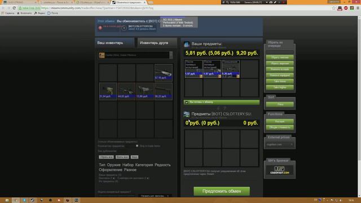Expand the Оформление filter category

tap(111, 170)
